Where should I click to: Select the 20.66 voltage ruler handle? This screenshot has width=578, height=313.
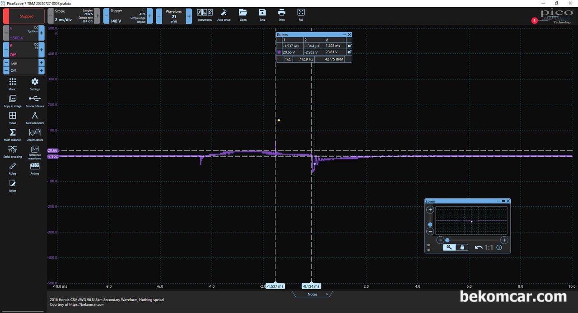(x=53, y=150)
